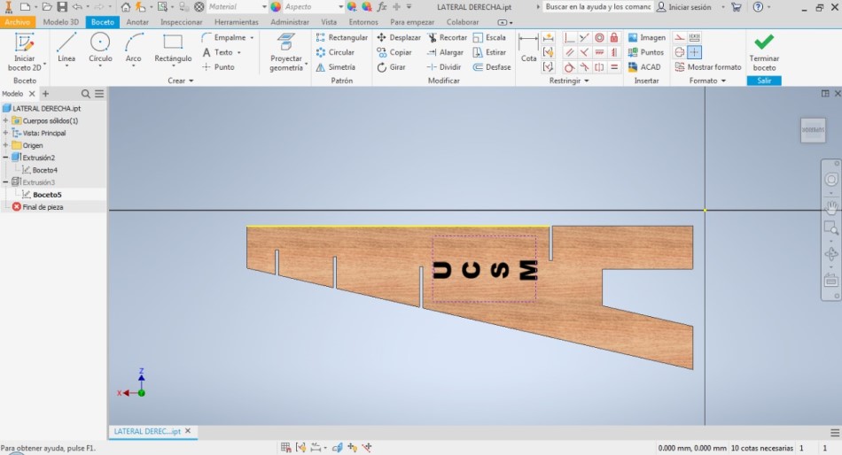Click Iniciar sesión to sign in

[x=684, y=7]
